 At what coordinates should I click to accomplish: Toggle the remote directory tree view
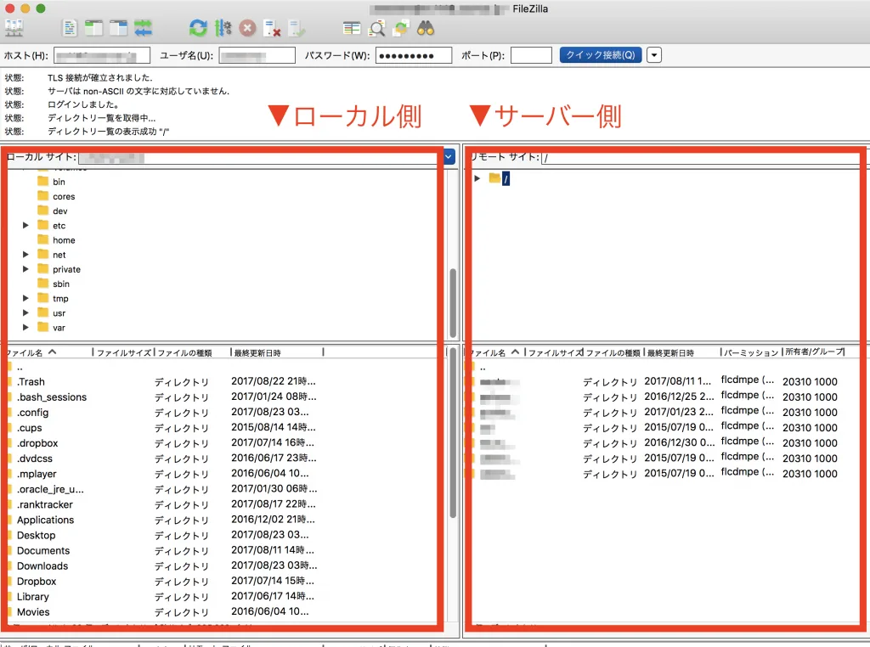tap(118, 28)
